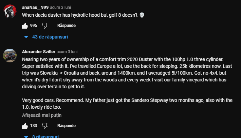Reply to anaNas__999 via Răspunde
The width and height of the screenshot is (241, 138).
click(x=66, y=26)
